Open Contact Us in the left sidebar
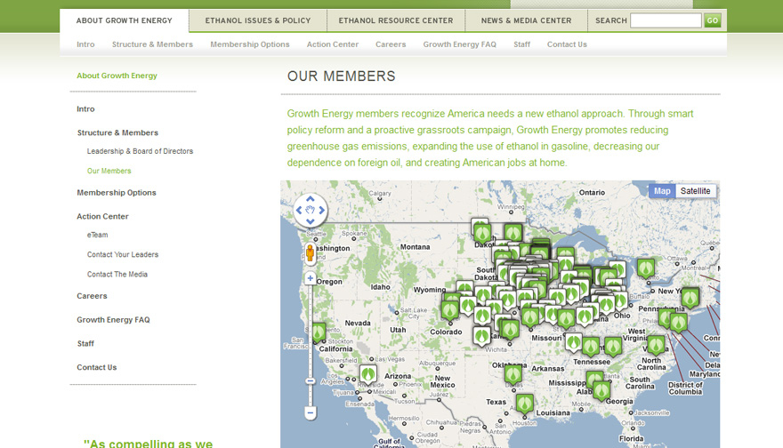The image size is (783, 448). pos(96,367)
